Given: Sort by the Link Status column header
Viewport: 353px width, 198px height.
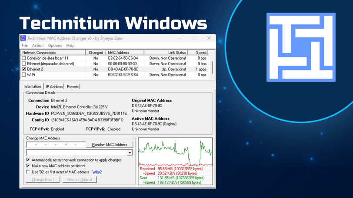Looking at the screenshot, I should pyautogui.click(x=166, y=53).
